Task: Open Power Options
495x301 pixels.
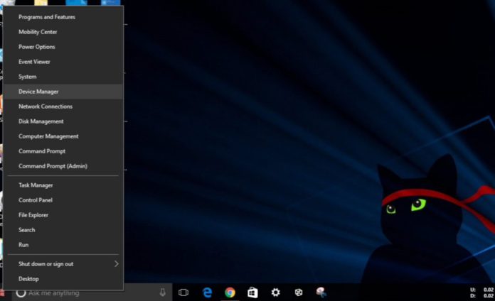Action: tap(63, 47)
